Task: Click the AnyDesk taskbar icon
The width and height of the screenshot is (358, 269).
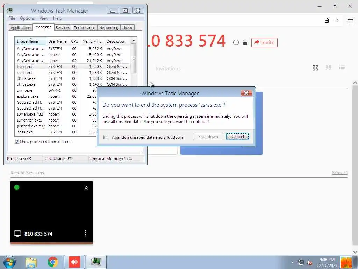Action: [74, 262]
